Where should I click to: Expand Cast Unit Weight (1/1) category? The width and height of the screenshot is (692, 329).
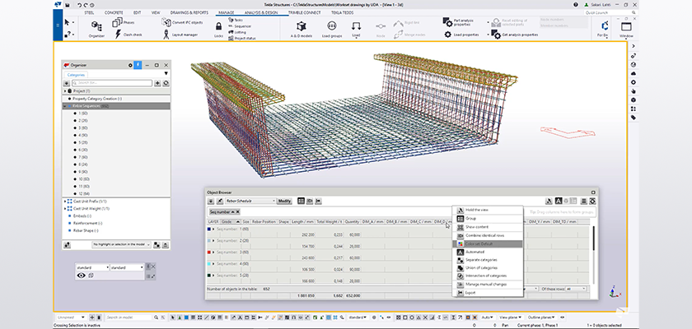pyautogui.click(x=65, y=209)
